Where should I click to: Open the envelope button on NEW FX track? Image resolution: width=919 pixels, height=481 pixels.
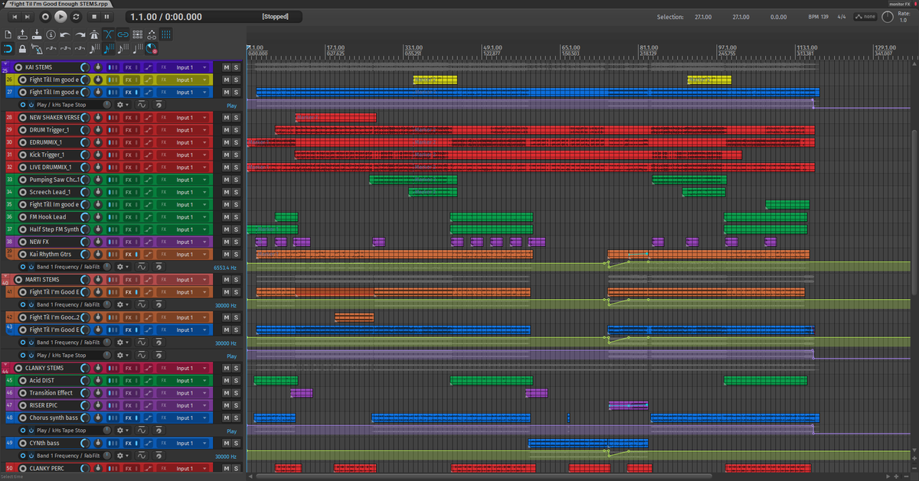coord(149,242)
